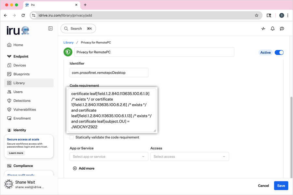Click the Save button
This screenshot has height=195, width=293.
[281, 186]
